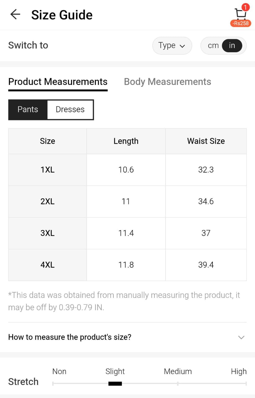Tap the -Rs258 discount badge

(x=241, y=23)
